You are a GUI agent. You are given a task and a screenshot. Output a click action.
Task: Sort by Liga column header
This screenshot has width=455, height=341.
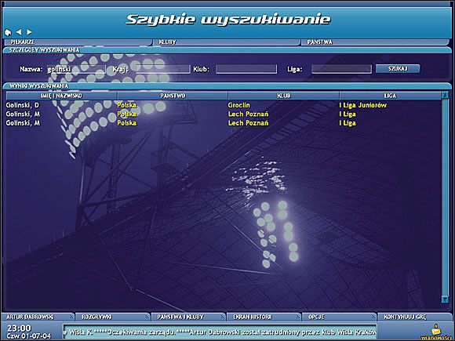tap(391, 96)
